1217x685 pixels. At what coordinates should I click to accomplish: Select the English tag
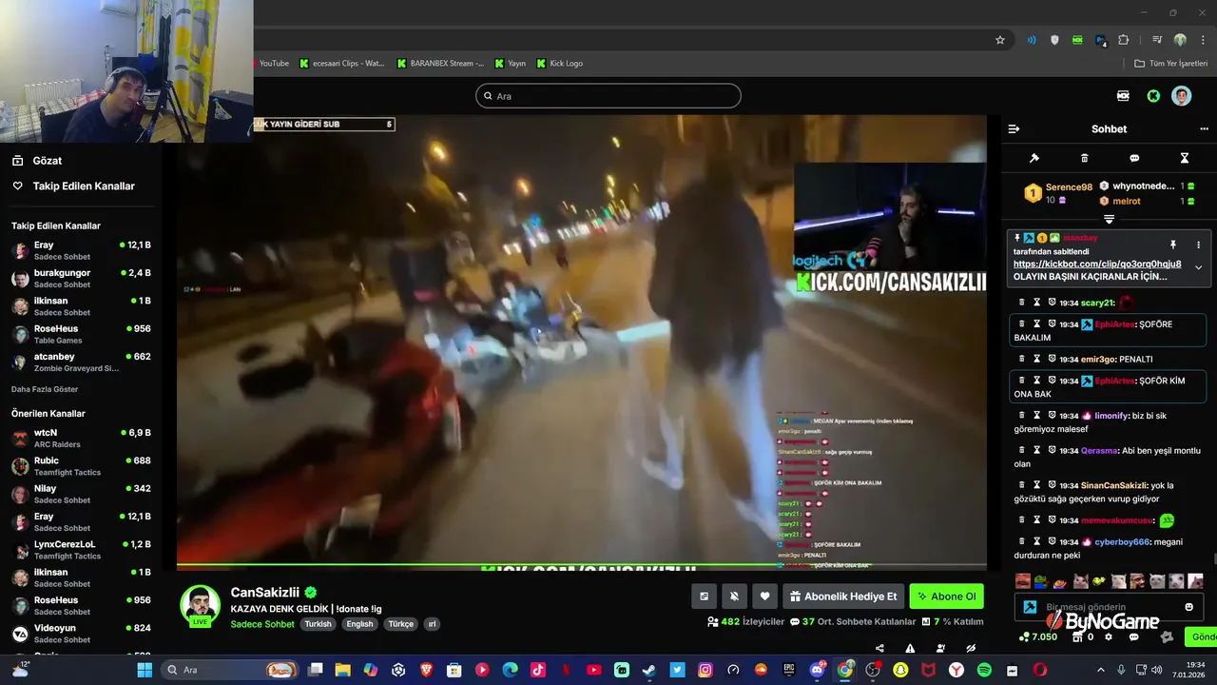point(359,624)
